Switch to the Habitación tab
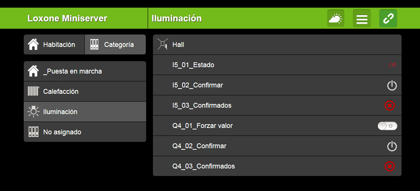Viewport: 420px width, 191px height. coord(54,45)
